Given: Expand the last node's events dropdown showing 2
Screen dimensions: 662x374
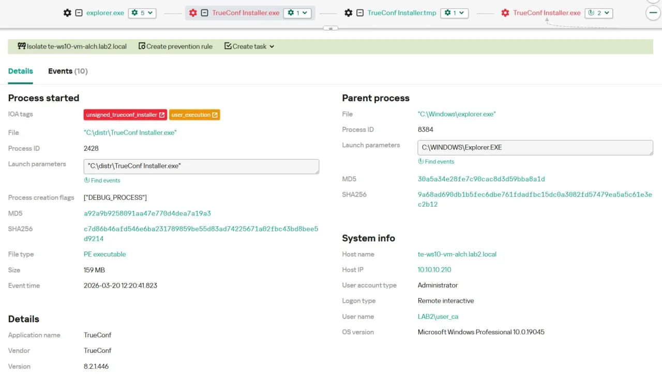Looking at the screenshot, I should point(598,13).
